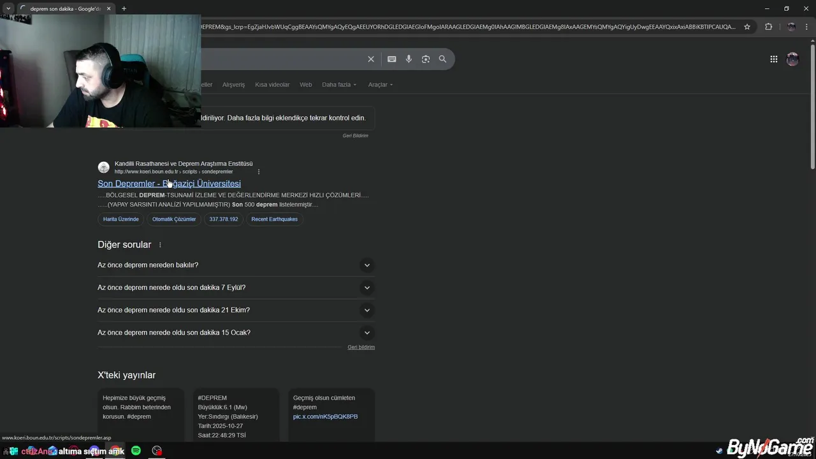Open the '337.378.192' sitelink chip

coord(224,219)
